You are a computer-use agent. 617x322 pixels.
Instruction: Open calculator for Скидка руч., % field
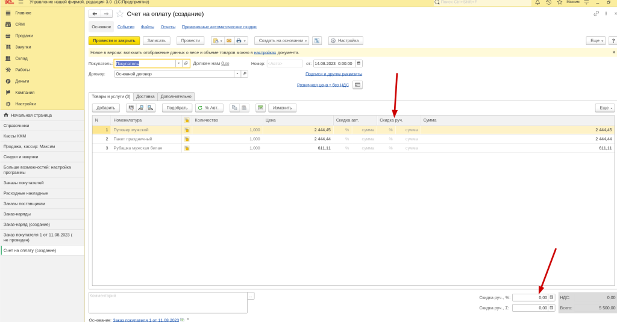tap(551, 297)
